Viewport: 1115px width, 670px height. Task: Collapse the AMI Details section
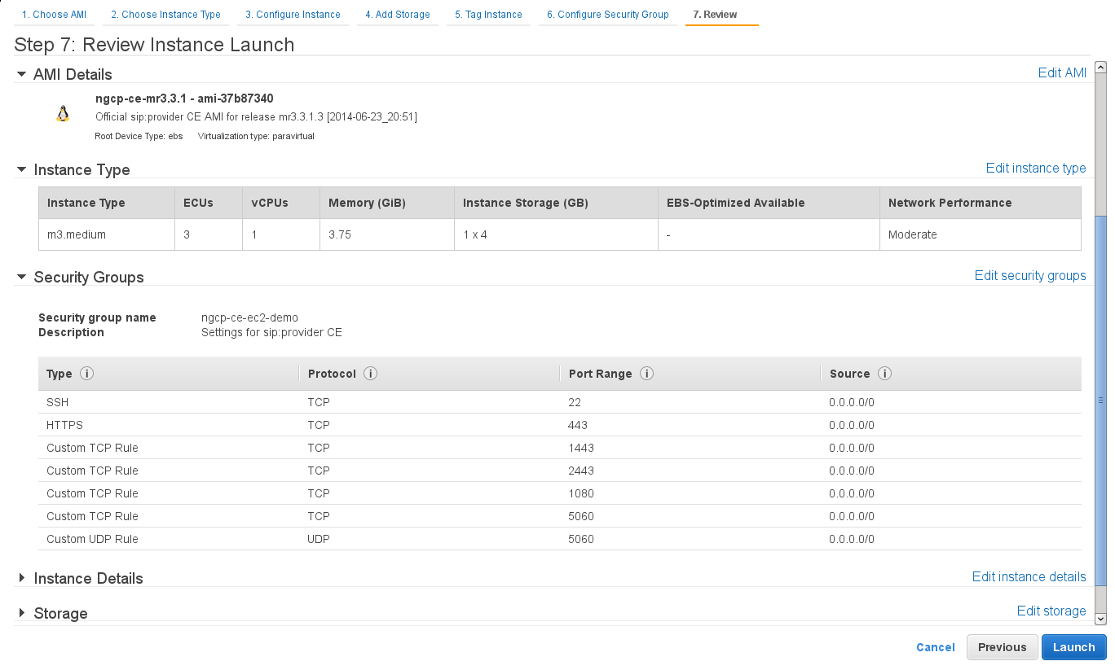click(22, 74)
